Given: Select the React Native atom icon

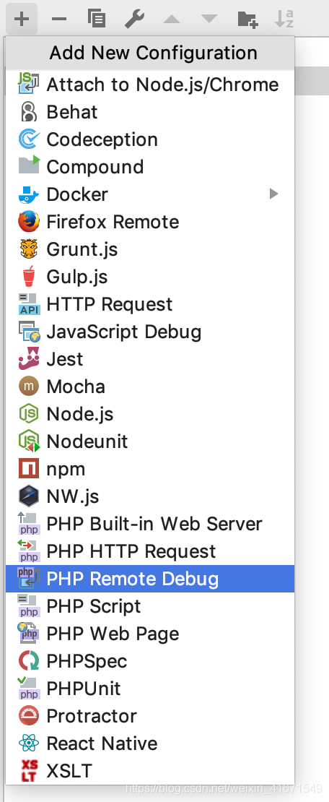Looking at the screenshot, I should [x=29, y=743].
